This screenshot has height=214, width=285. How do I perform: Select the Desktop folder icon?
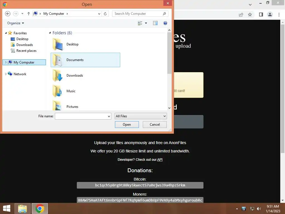pyautogui.click(x=58, y=44)
